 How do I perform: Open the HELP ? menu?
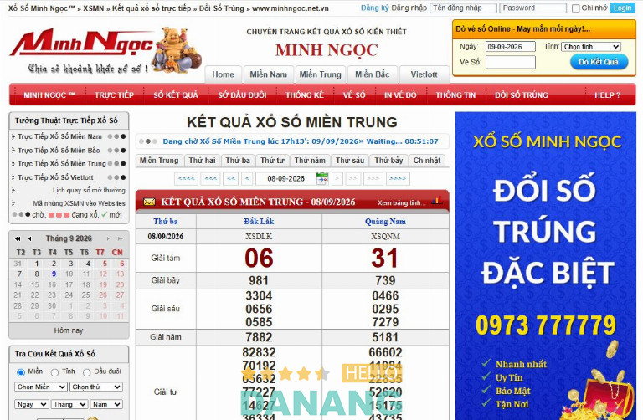click(607, 95)
